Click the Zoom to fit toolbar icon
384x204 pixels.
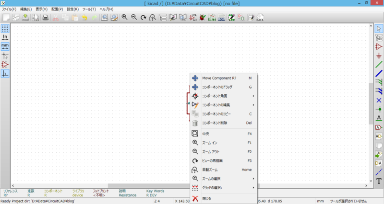coord(153,18)
